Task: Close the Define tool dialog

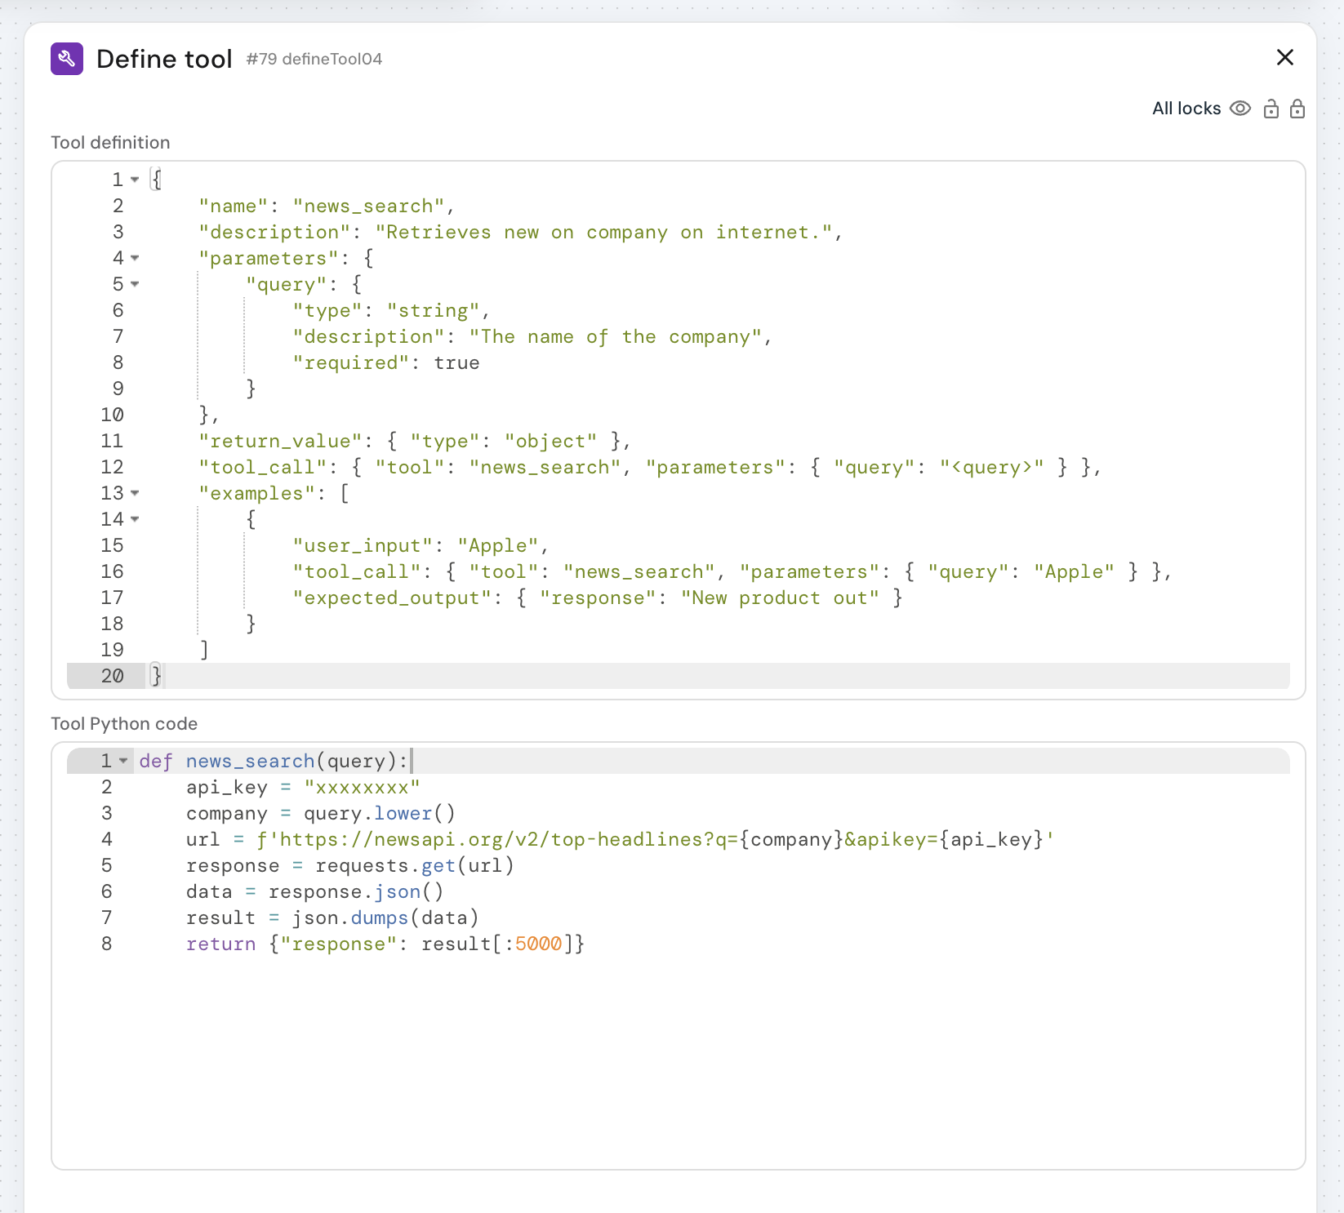Action: click(1284, 57)
